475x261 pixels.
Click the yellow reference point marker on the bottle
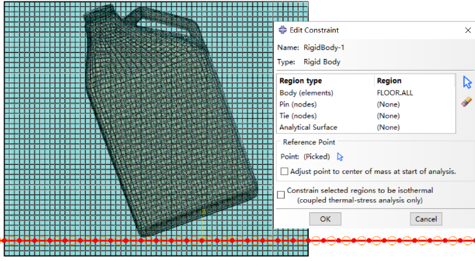204,212
